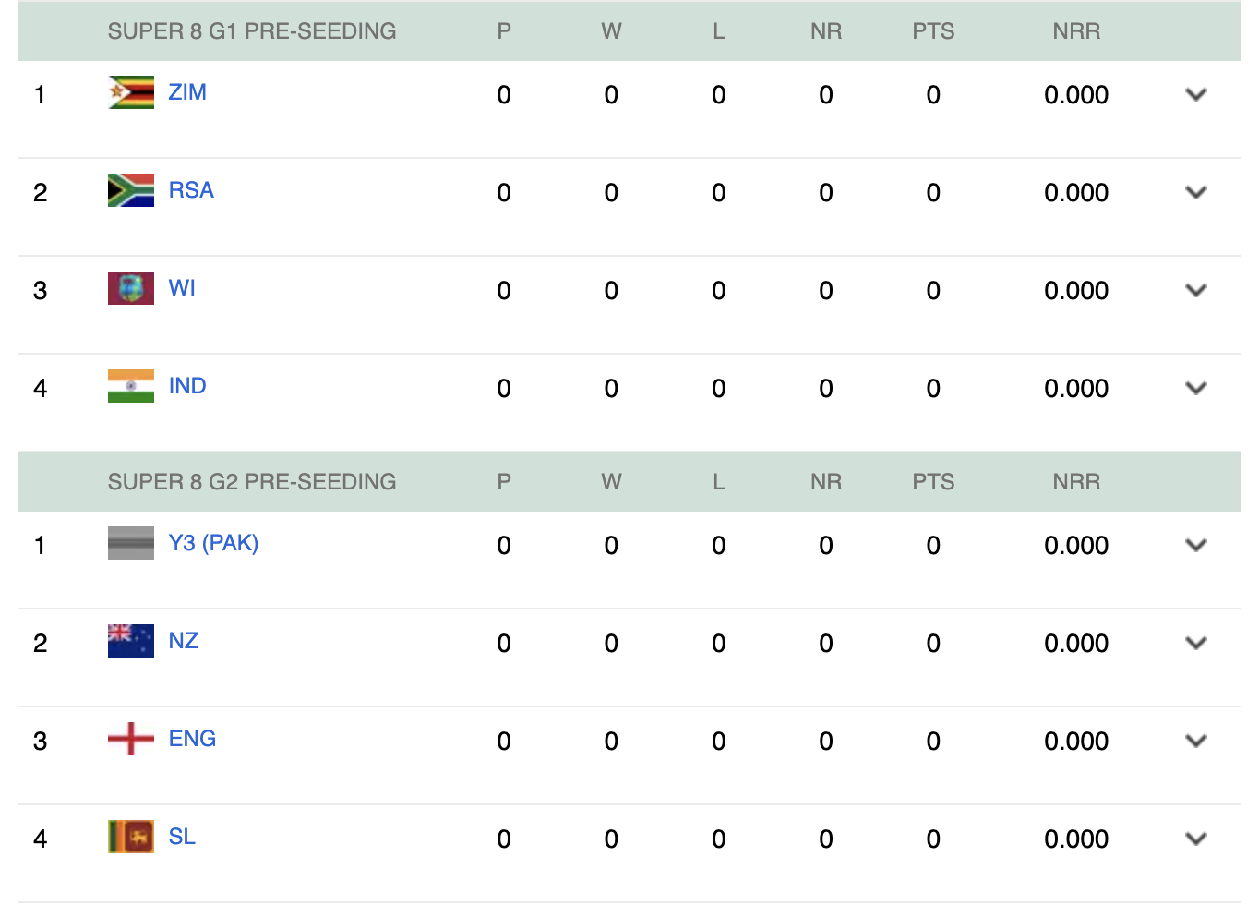Viewport: 1259px width, 905px height.
Task: Open the ZIM team link
Action: pos(187,92)
